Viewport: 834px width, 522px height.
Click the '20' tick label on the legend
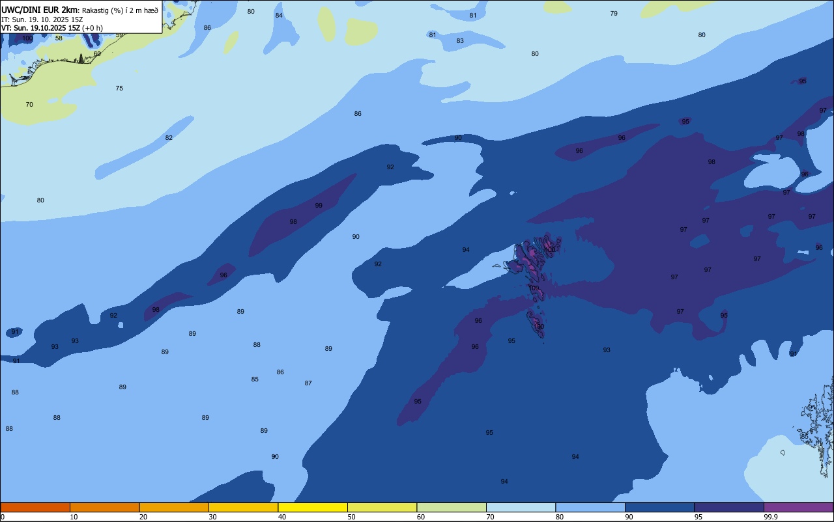pyautogui.click(x=143, y=517)
